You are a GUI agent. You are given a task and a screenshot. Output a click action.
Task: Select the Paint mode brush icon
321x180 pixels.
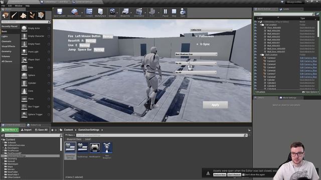(15, 15)
